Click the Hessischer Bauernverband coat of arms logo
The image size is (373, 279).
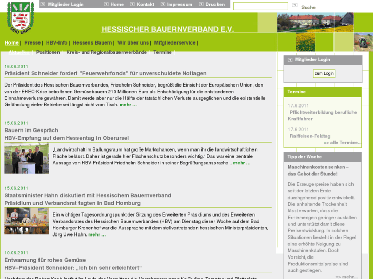(x=21, y=17)
